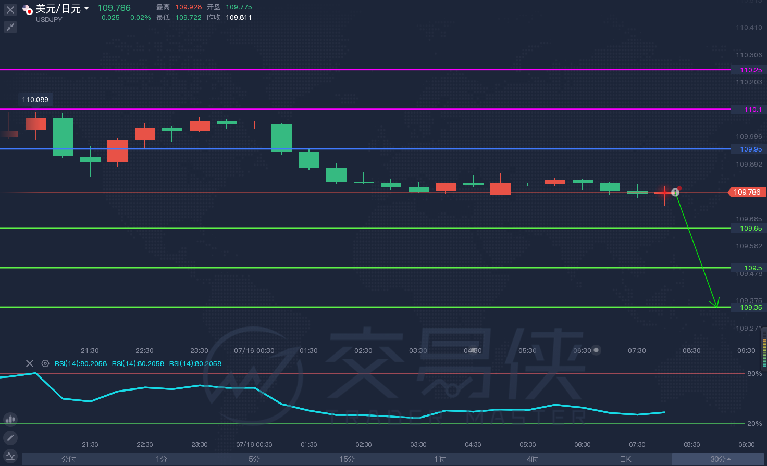Click the USDJPY currency flag icon
Screen dimensions: 767x466
point(28,10)
